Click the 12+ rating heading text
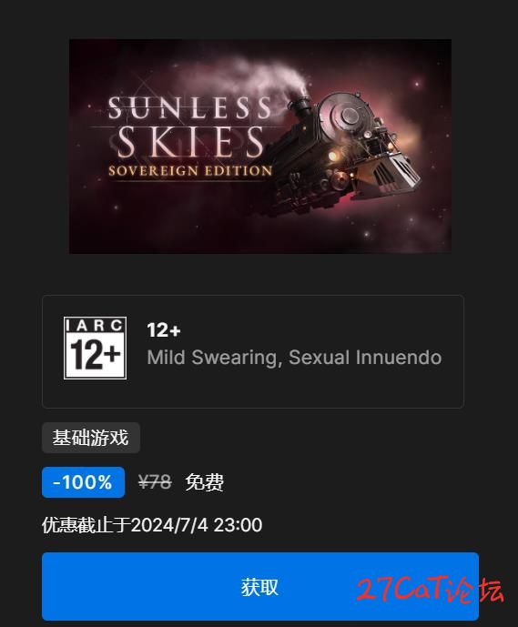518x627 pixels. pos(164,330)
